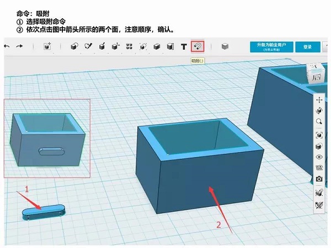This screenshot has width=331, height=248.
Task: Expand the Pattern tools dropdown
Action: click(x=129, y=47)
